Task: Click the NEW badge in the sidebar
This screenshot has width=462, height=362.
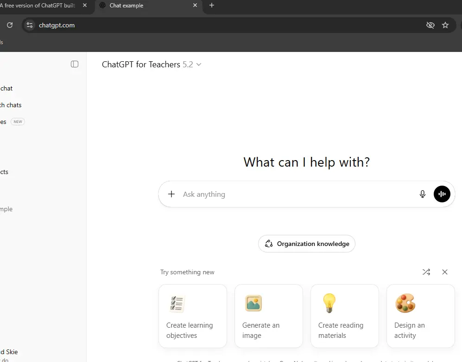Action: point(18,122)
